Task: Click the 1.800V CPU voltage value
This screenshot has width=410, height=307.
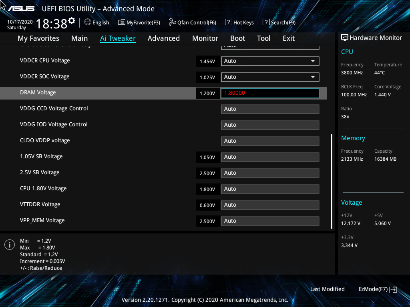Action: [208, 189]
